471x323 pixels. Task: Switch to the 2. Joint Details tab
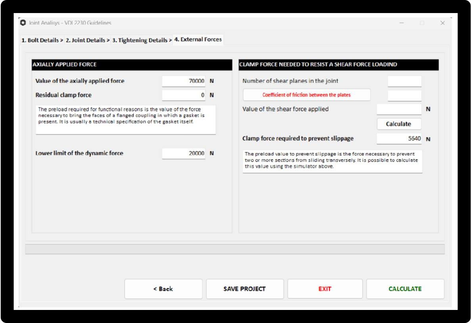pos(88,40)
